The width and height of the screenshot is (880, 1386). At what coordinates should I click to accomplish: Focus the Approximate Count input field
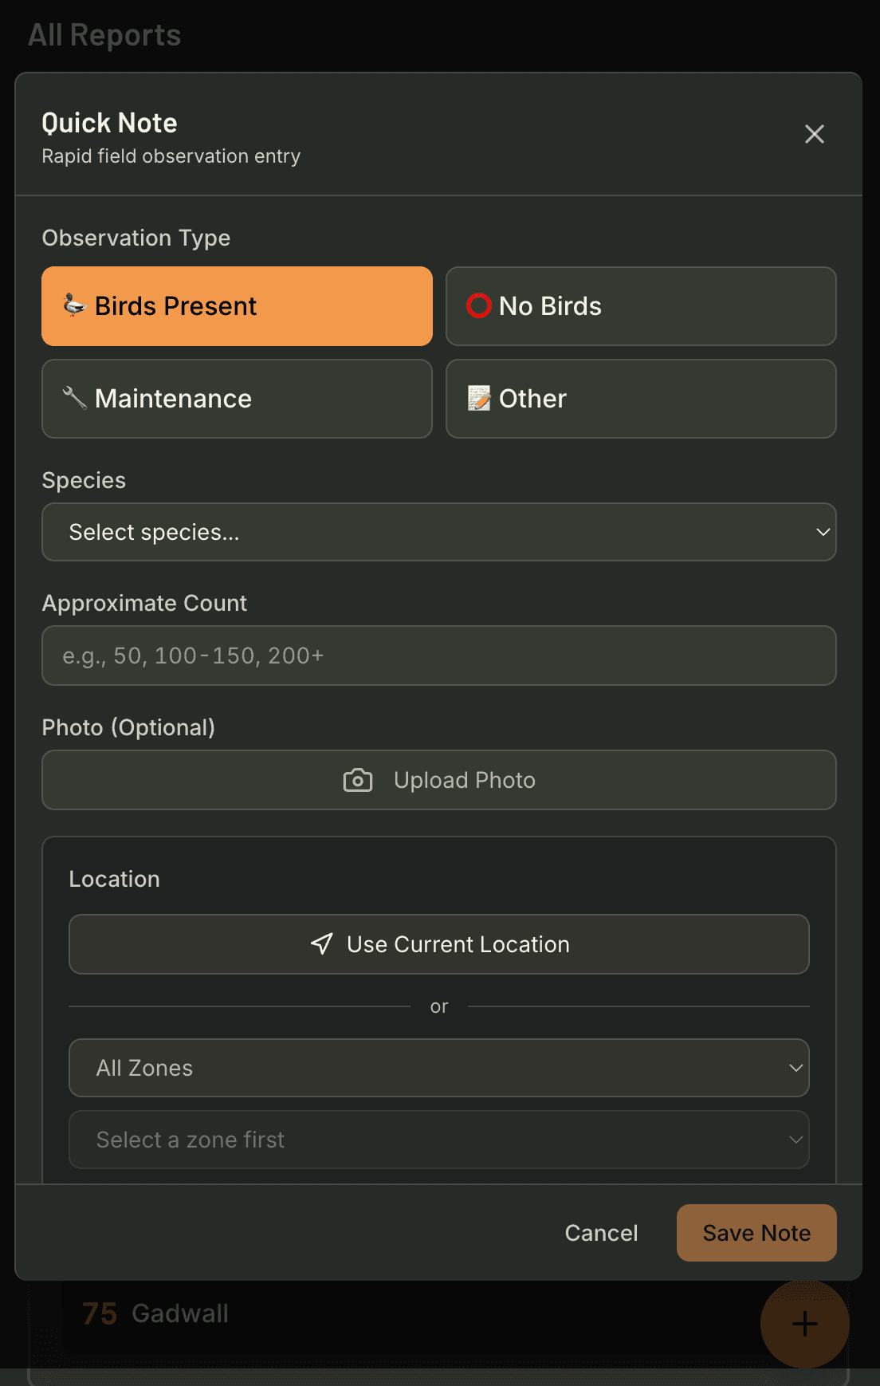point(438,656)
